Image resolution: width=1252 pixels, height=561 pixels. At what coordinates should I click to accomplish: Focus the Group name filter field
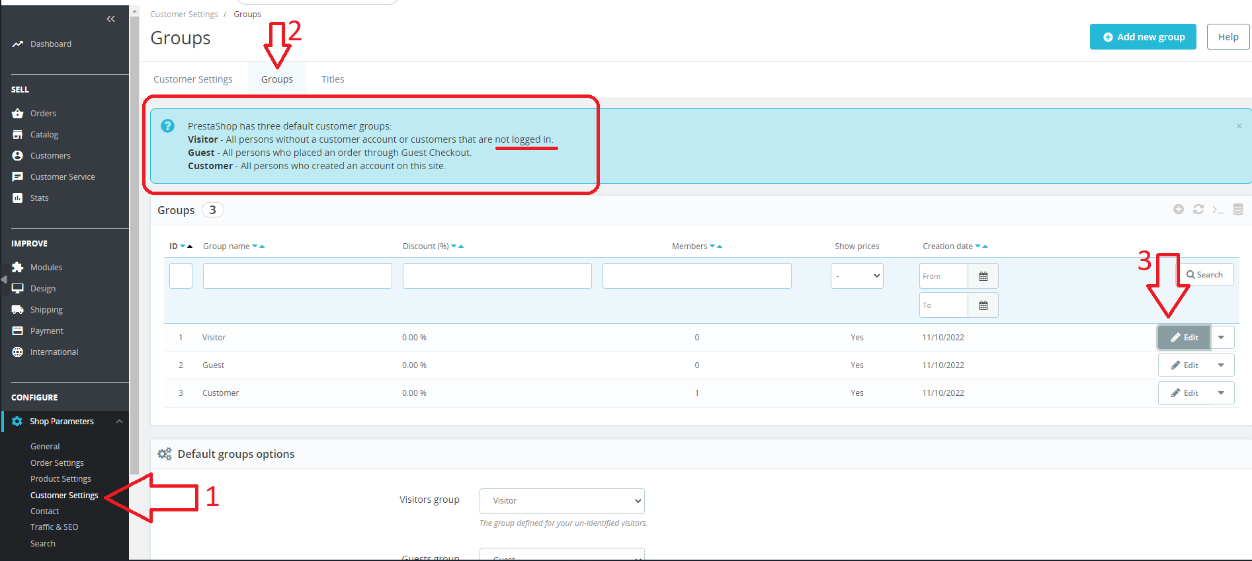(x=298, y=276)
